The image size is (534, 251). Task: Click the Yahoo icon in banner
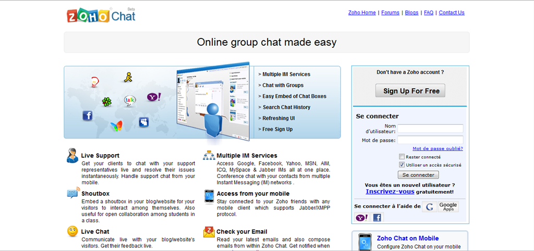tap(154, 97)
